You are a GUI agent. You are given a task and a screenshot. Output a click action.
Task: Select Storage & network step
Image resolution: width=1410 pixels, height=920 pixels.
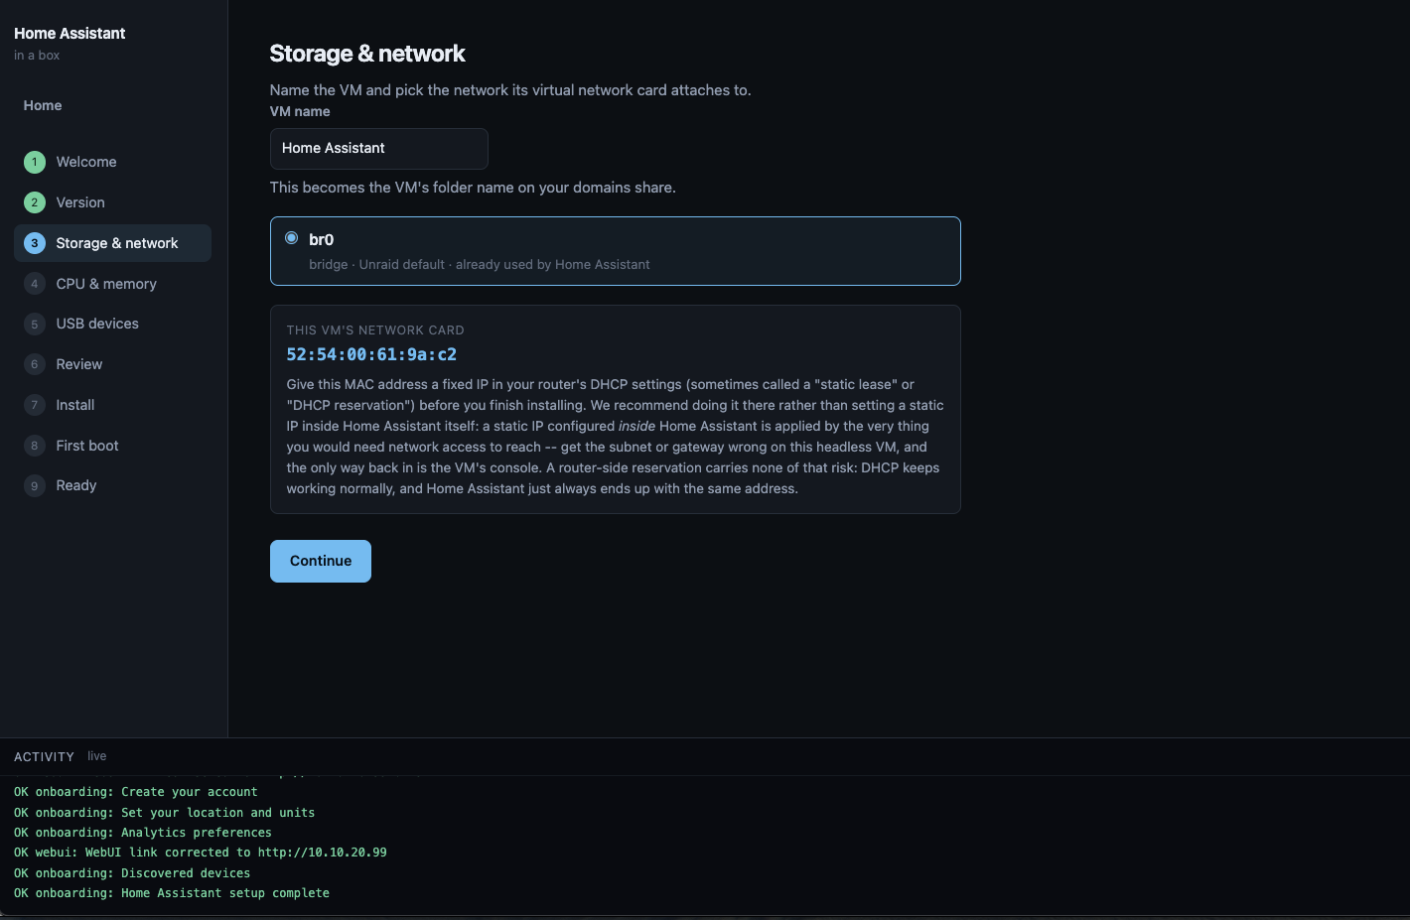click(112, 243)
